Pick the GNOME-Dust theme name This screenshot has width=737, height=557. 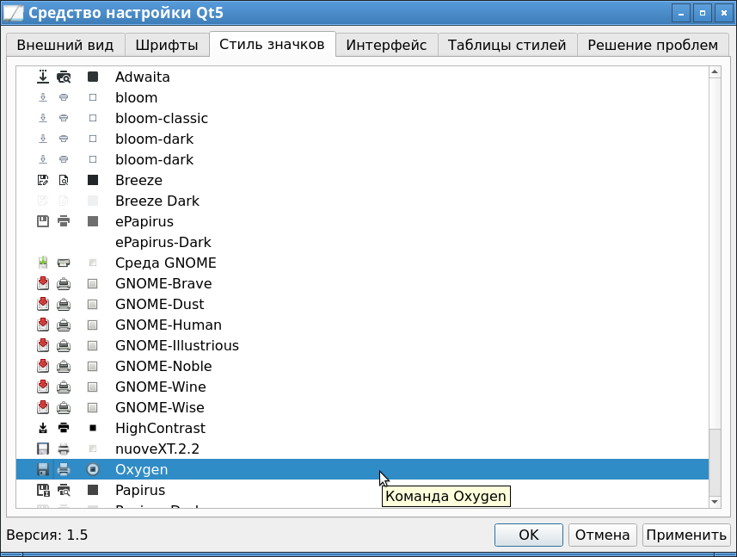click(x=160, y=305)
